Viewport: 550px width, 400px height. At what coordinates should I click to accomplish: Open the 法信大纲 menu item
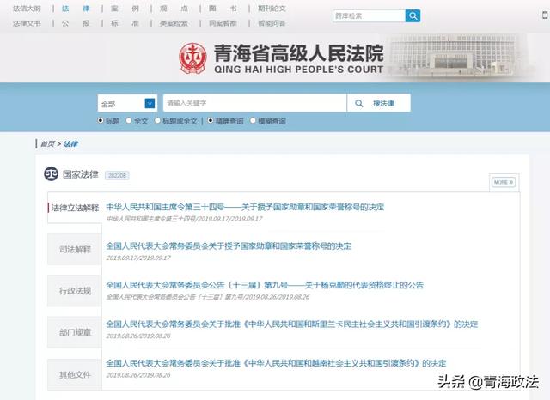coord(27,9)
